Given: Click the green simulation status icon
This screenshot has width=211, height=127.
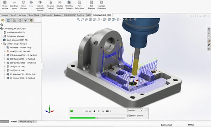Looking at the screenshot, I should 72,111.
